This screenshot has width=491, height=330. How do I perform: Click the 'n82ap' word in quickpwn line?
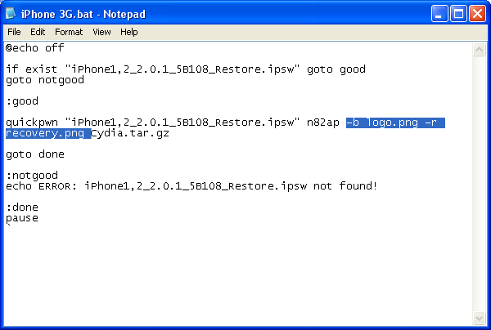(323, 123)
